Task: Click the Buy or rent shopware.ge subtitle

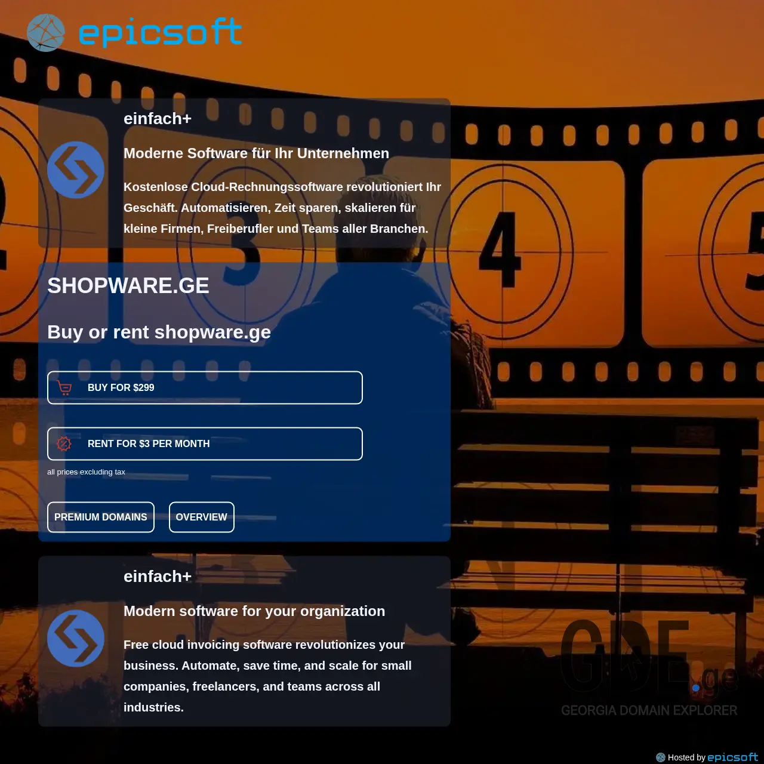Action: click(159, 332)
